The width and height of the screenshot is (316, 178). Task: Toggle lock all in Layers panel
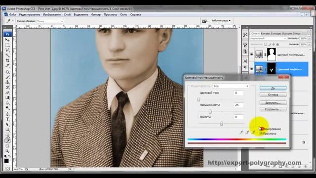pos(277,44)
